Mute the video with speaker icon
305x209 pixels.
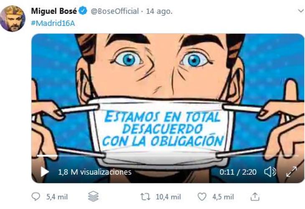(x=270, y=172)
